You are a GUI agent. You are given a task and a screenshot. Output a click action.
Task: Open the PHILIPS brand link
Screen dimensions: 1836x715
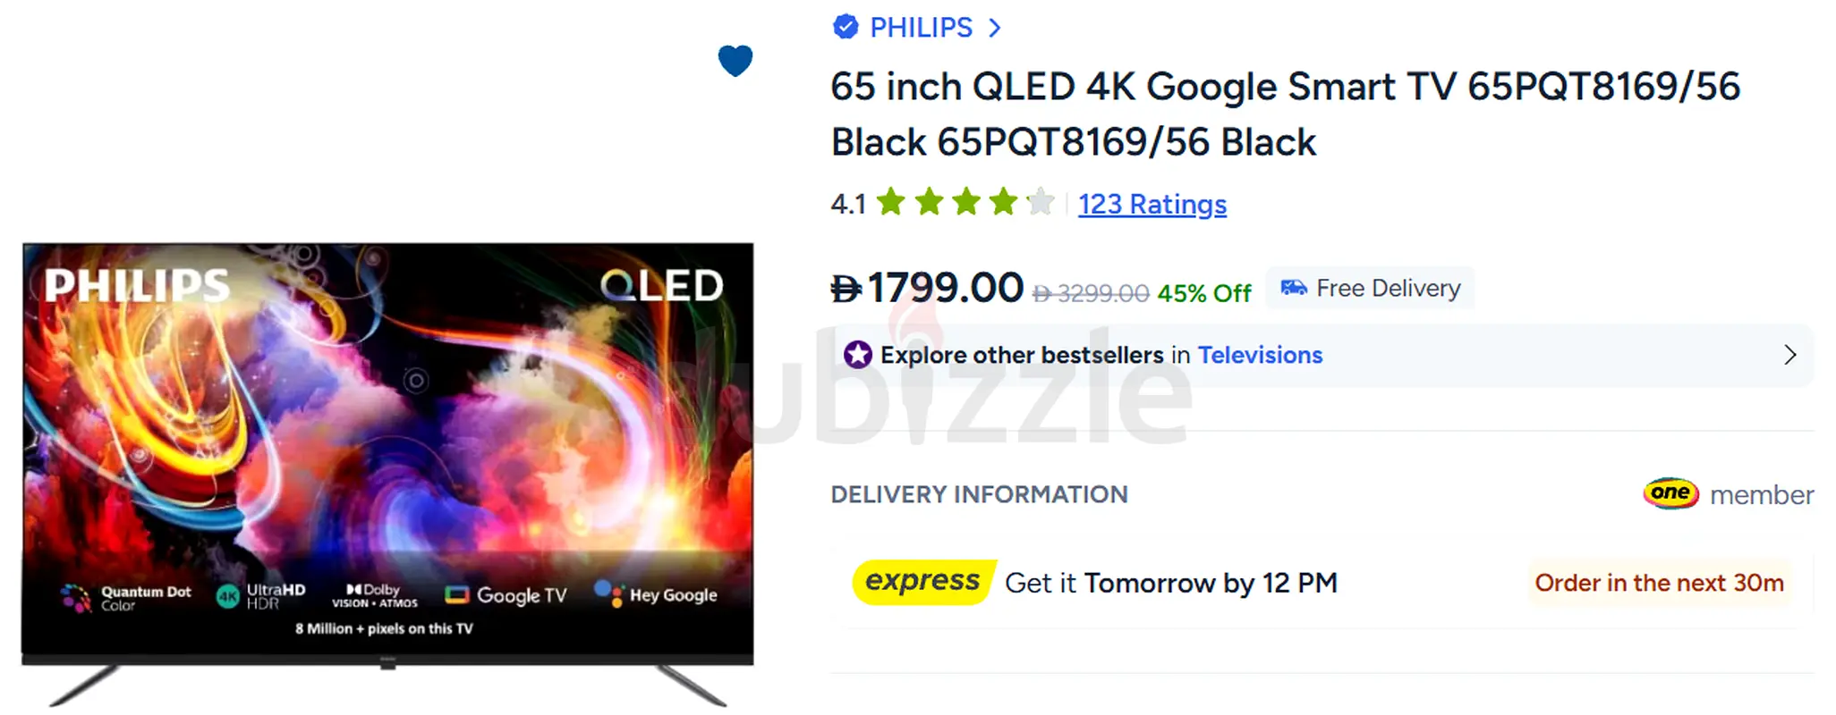[x=921, y=28]
